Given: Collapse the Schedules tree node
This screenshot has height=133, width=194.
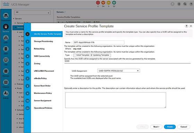Looking at the screenshot, I should click(16, 110).
